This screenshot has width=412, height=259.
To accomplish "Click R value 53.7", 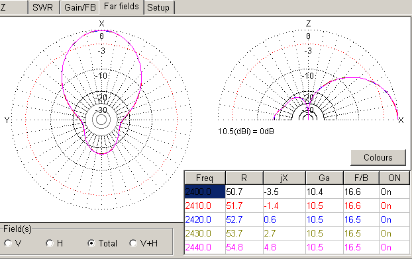I will (x=244, y=233).
